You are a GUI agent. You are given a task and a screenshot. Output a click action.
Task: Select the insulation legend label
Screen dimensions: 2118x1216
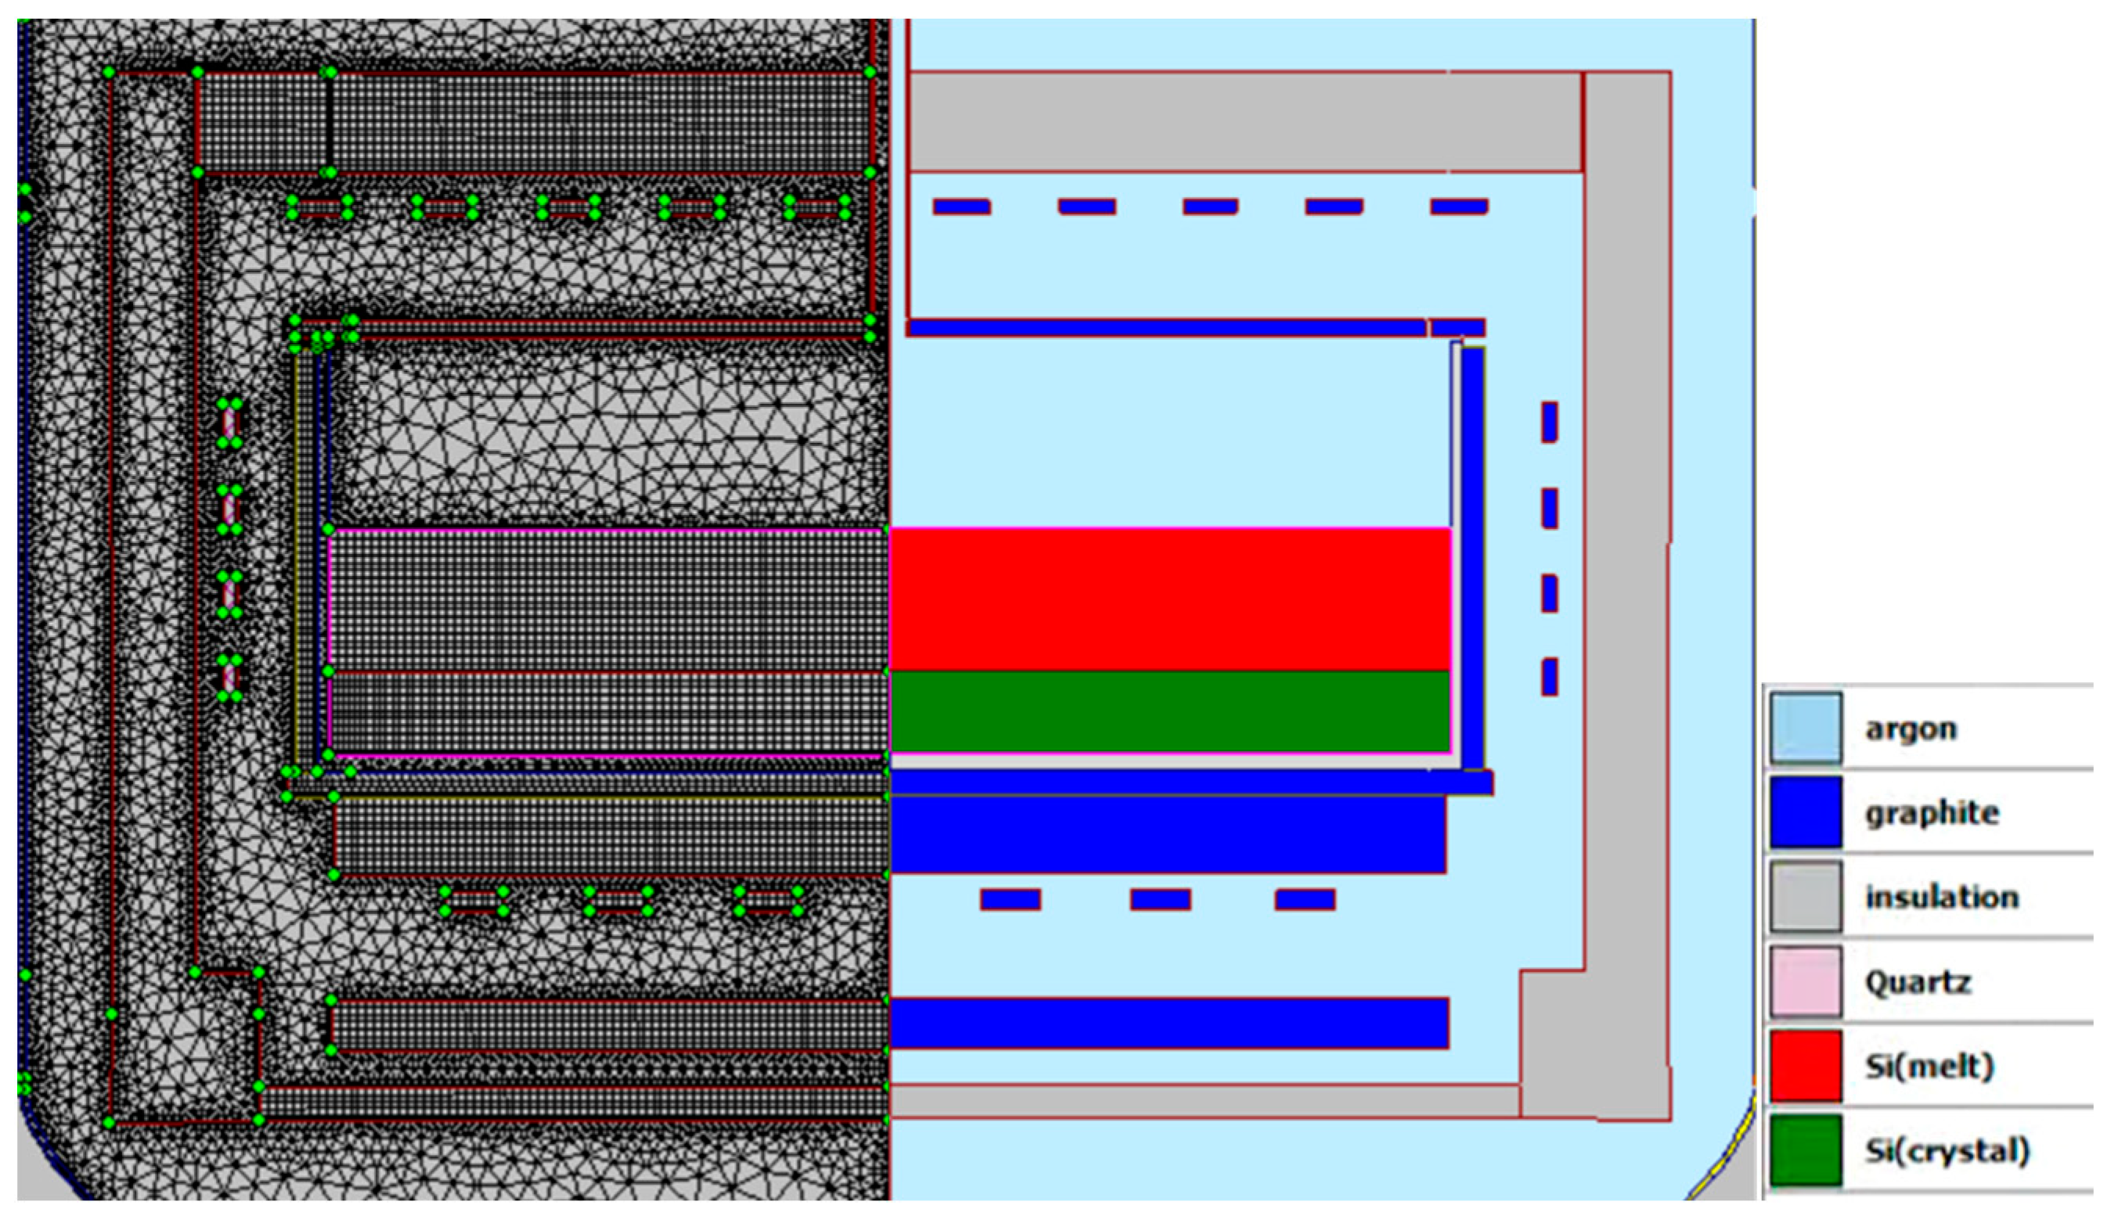pyautogui.click(x=1942, y=897)
